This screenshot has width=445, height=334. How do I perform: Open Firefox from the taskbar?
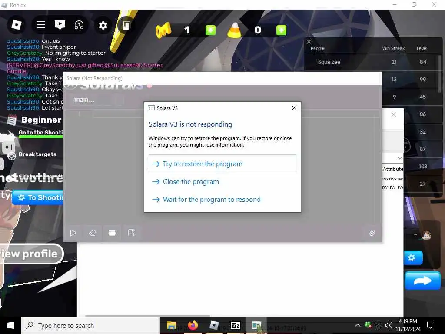tap(193, 325)
